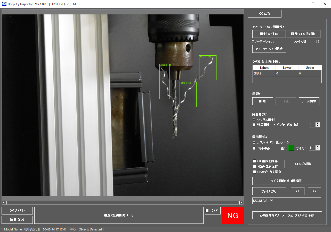Select 連続撮影 interval radio option

[x=254, y=125]
